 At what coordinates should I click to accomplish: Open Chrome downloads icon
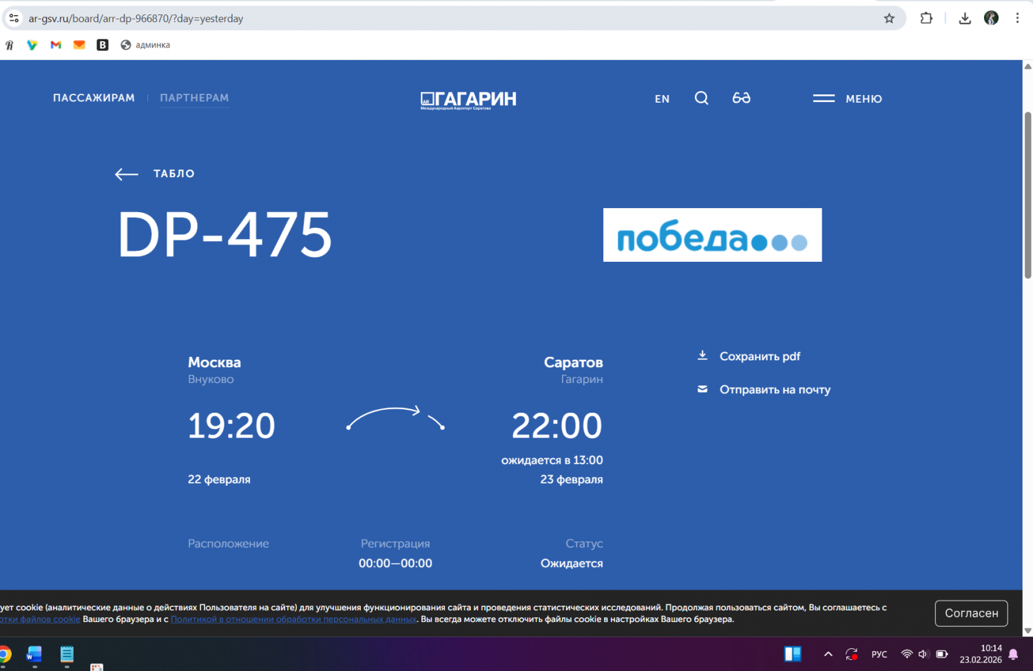tap(965, 19)
